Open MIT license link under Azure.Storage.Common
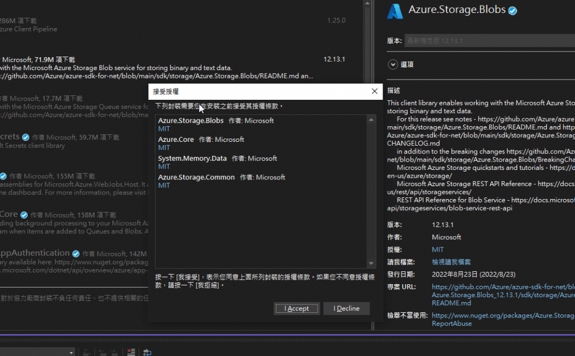The height and width of the screenshot is (356, 575). pyautogui.click(x=164, y=186)
